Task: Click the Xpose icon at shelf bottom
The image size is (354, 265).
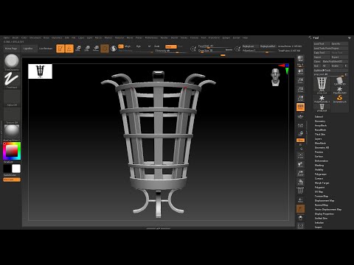Action: (x=300, y=226)
